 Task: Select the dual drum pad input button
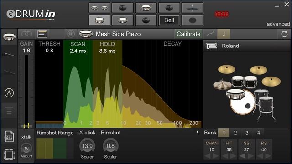coord(99,8)
